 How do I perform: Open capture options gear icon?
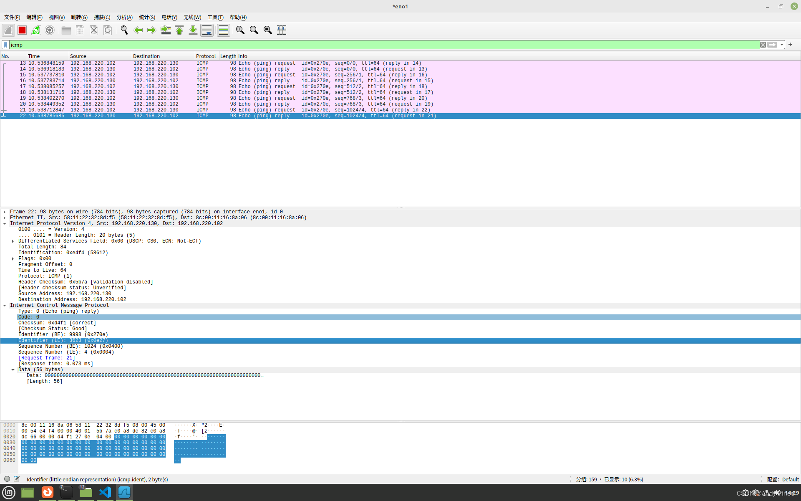click(50, 30)
